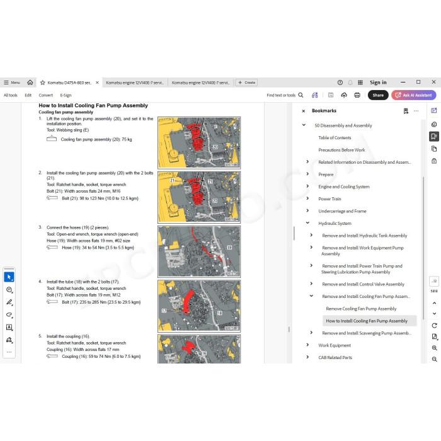Image resolution: width=441 pixels, height=441 pixels.
Task: Collapse the Hydraulic System bookmark
Action: pos(307,223)
